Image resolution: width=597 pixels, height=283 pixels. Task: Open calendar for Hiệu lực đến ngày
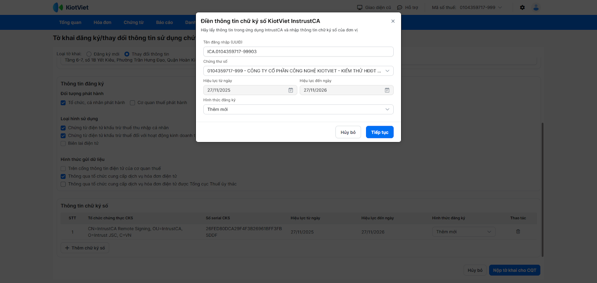point(387,90)
